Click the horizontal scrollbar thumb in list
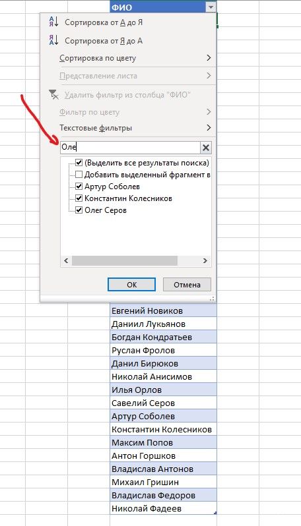301x526 pixels. tap(124, 260)
